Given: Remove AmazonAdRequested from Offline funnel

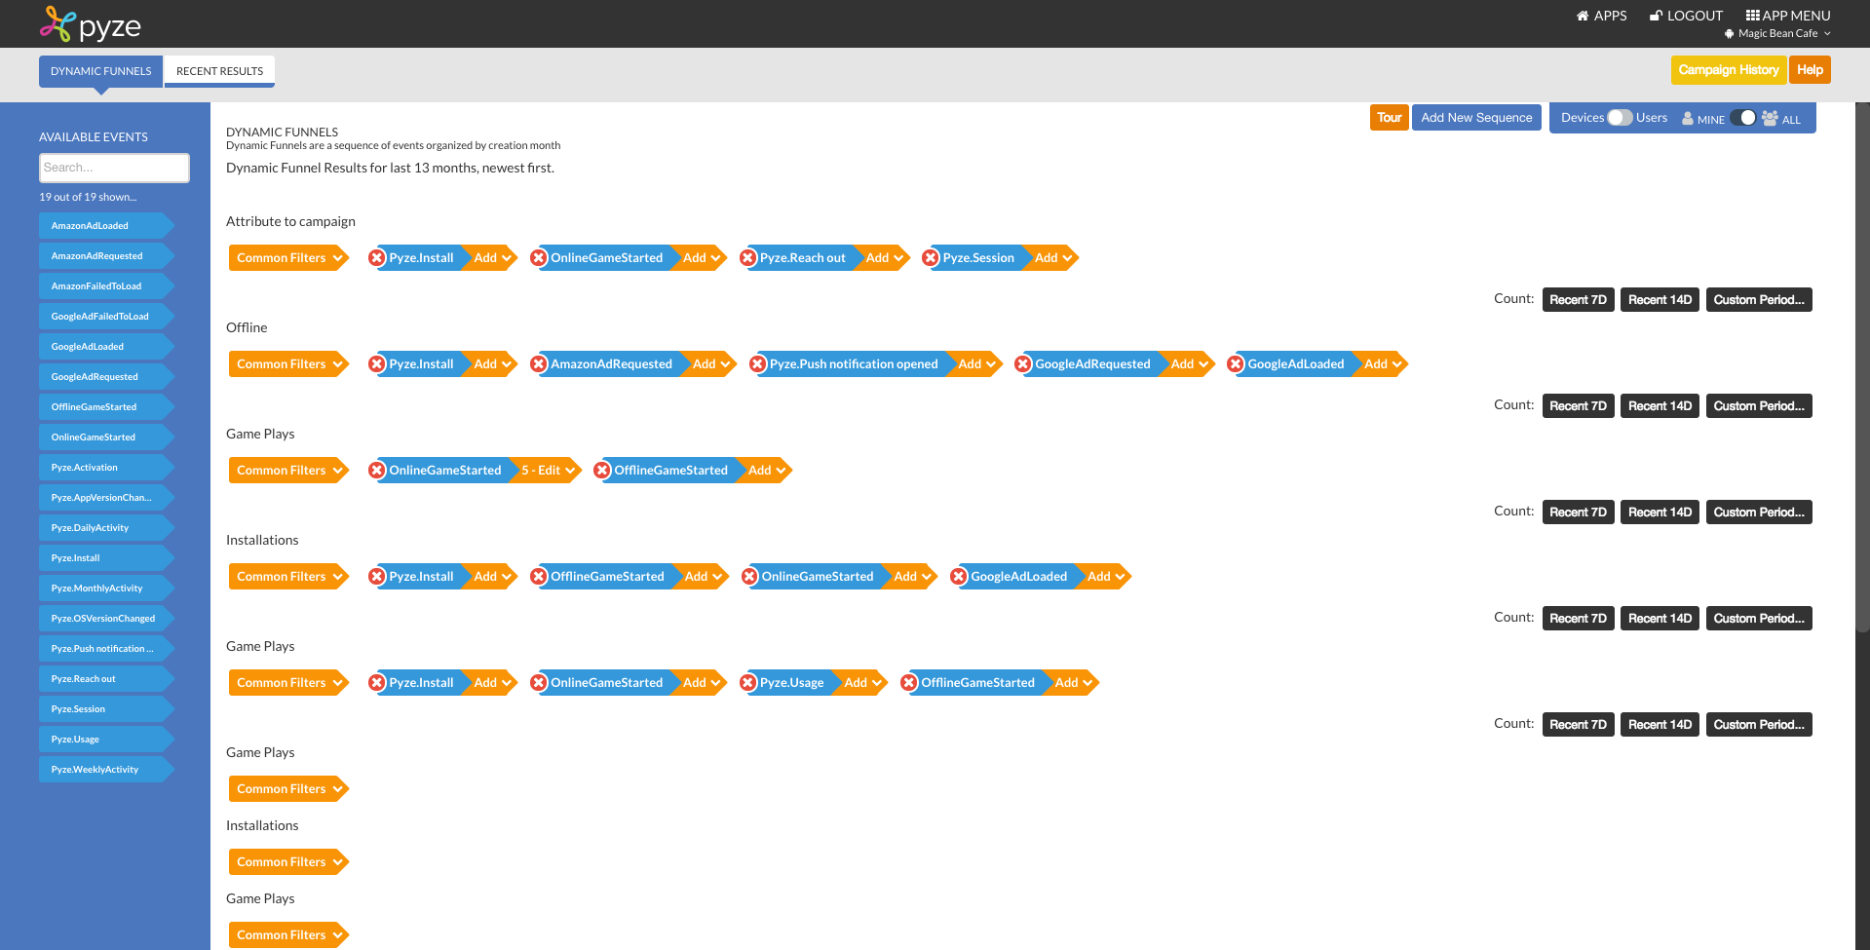Looking at the screenshot, I should (x=539, y=364).
